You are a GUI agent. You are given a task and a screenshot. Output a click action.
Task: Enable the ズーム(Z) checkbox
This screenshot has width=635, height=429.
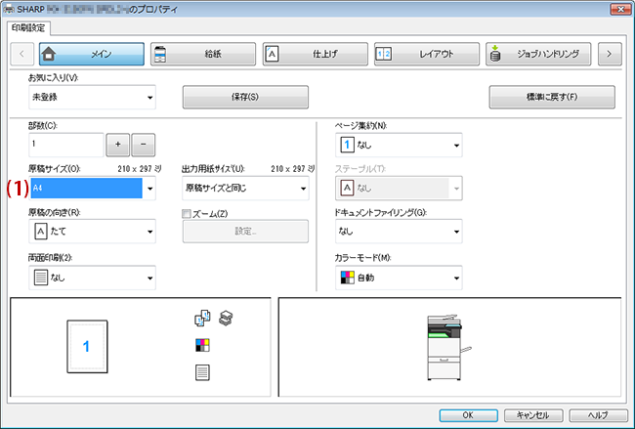tap(187, 214)
